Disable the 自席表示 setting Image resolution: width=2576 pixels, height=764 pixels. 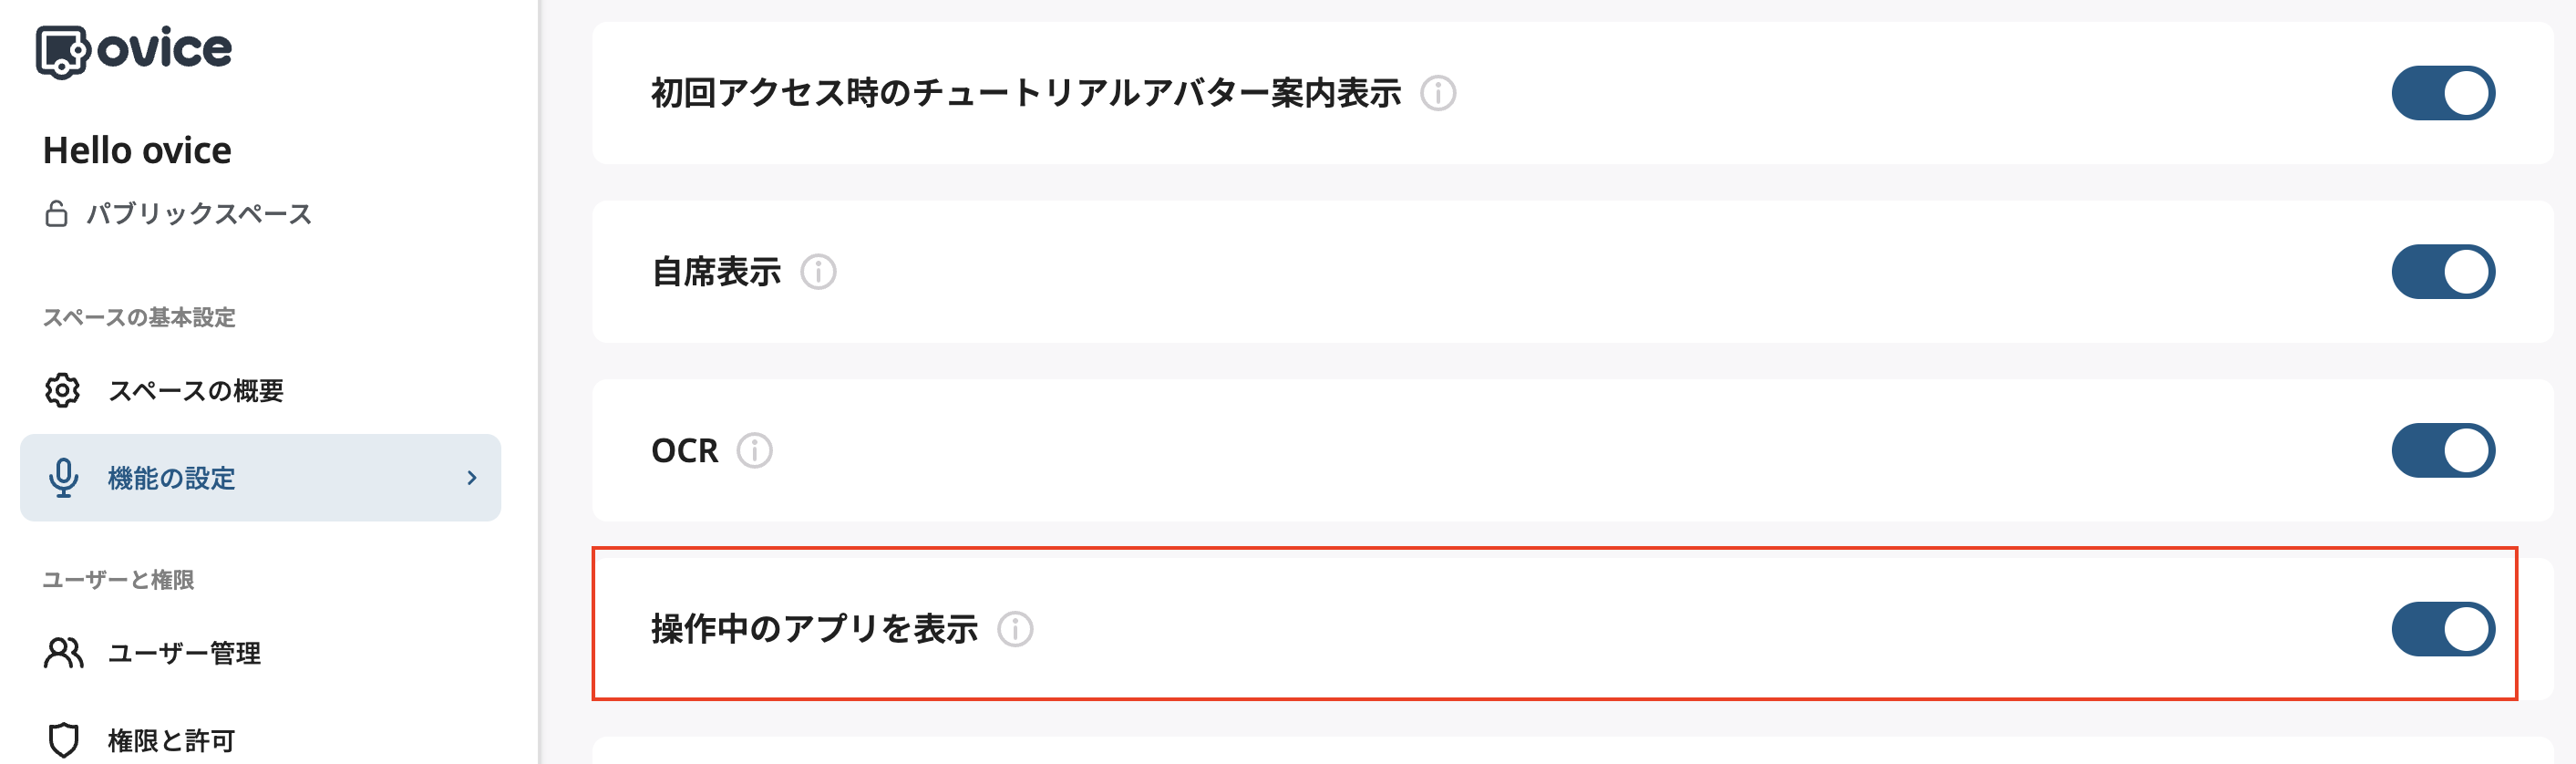pyautogui.click(x=2444, y=270)
